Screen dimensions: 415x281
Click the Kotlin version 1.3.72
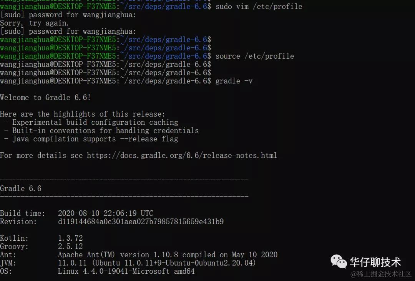pos(70,238)
